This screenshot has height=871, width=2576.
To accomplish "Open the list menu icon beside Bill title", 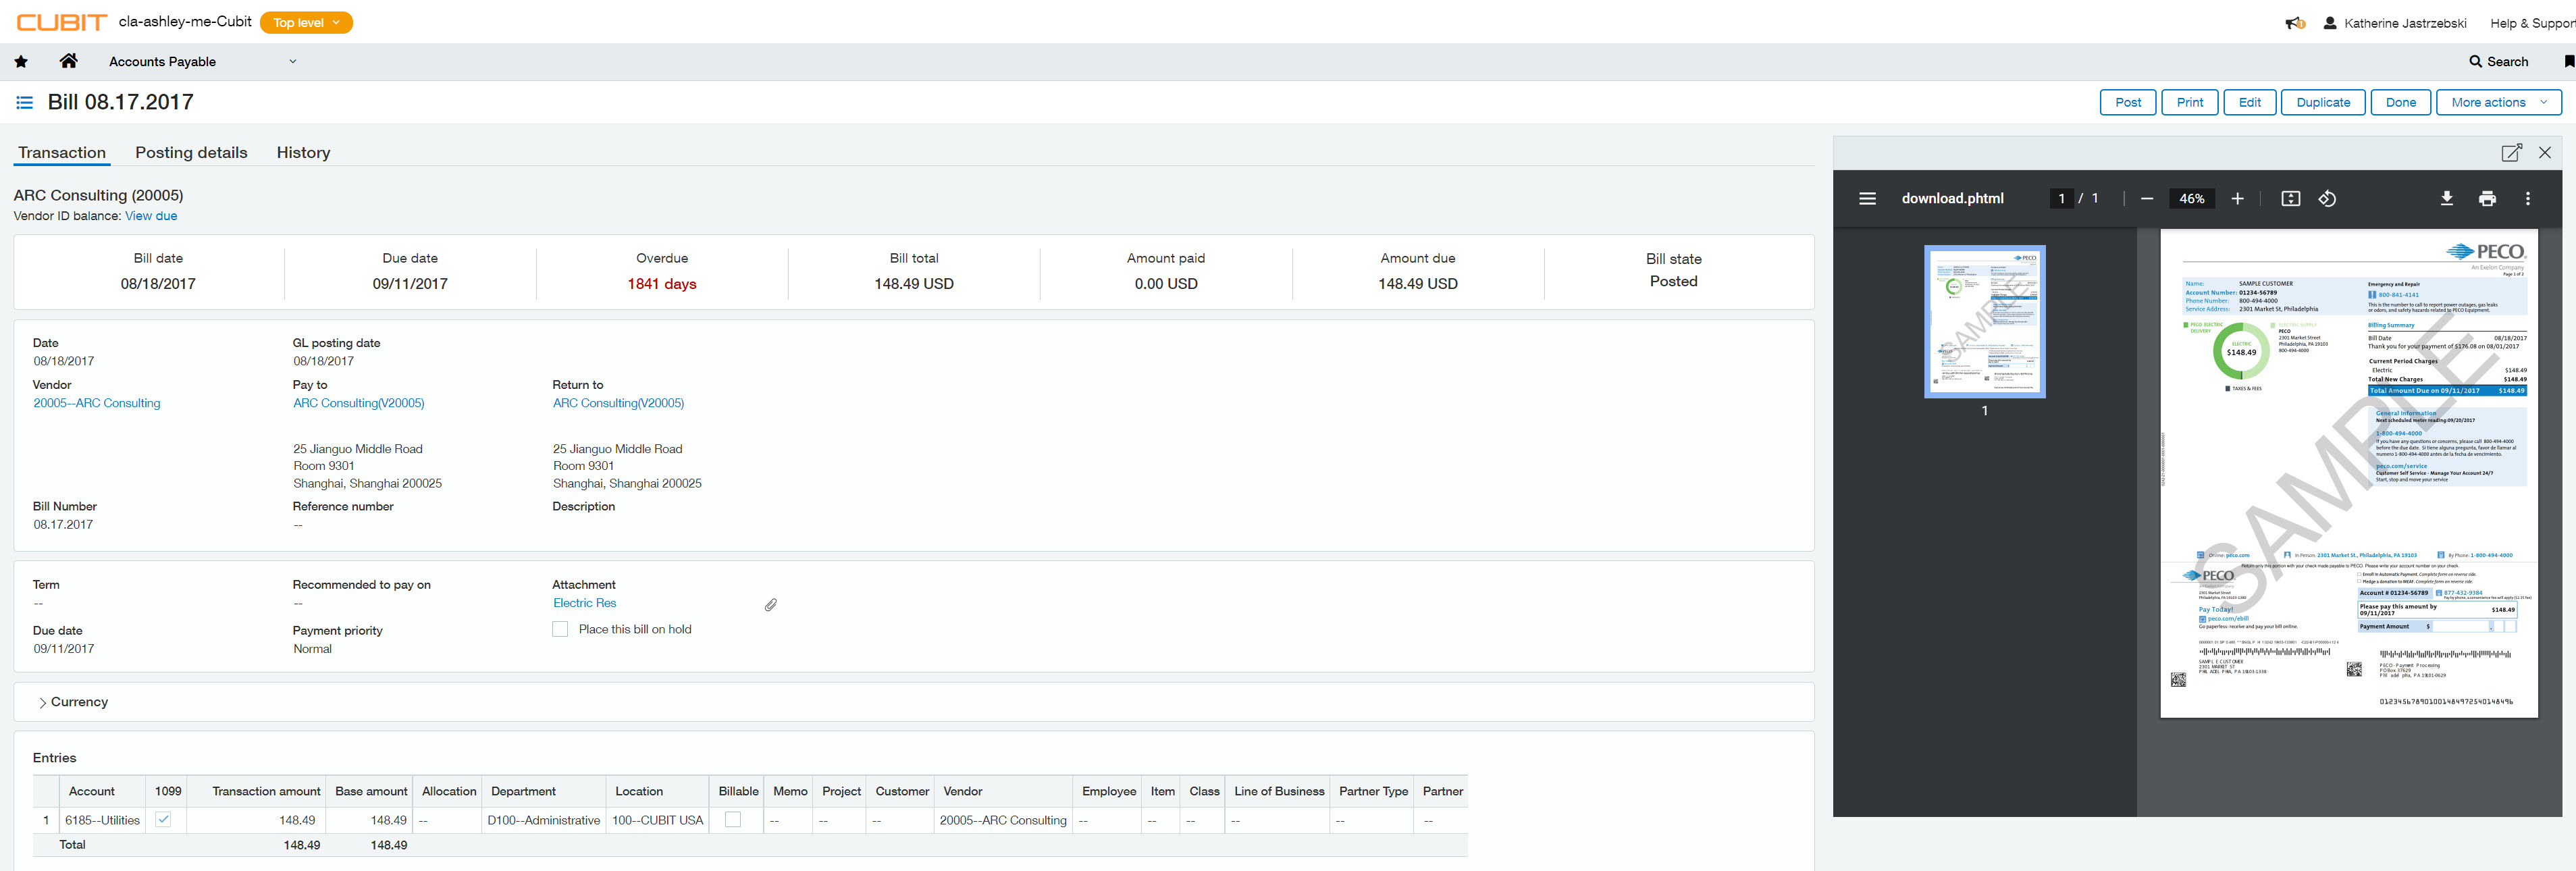I will tap(24, 103).
